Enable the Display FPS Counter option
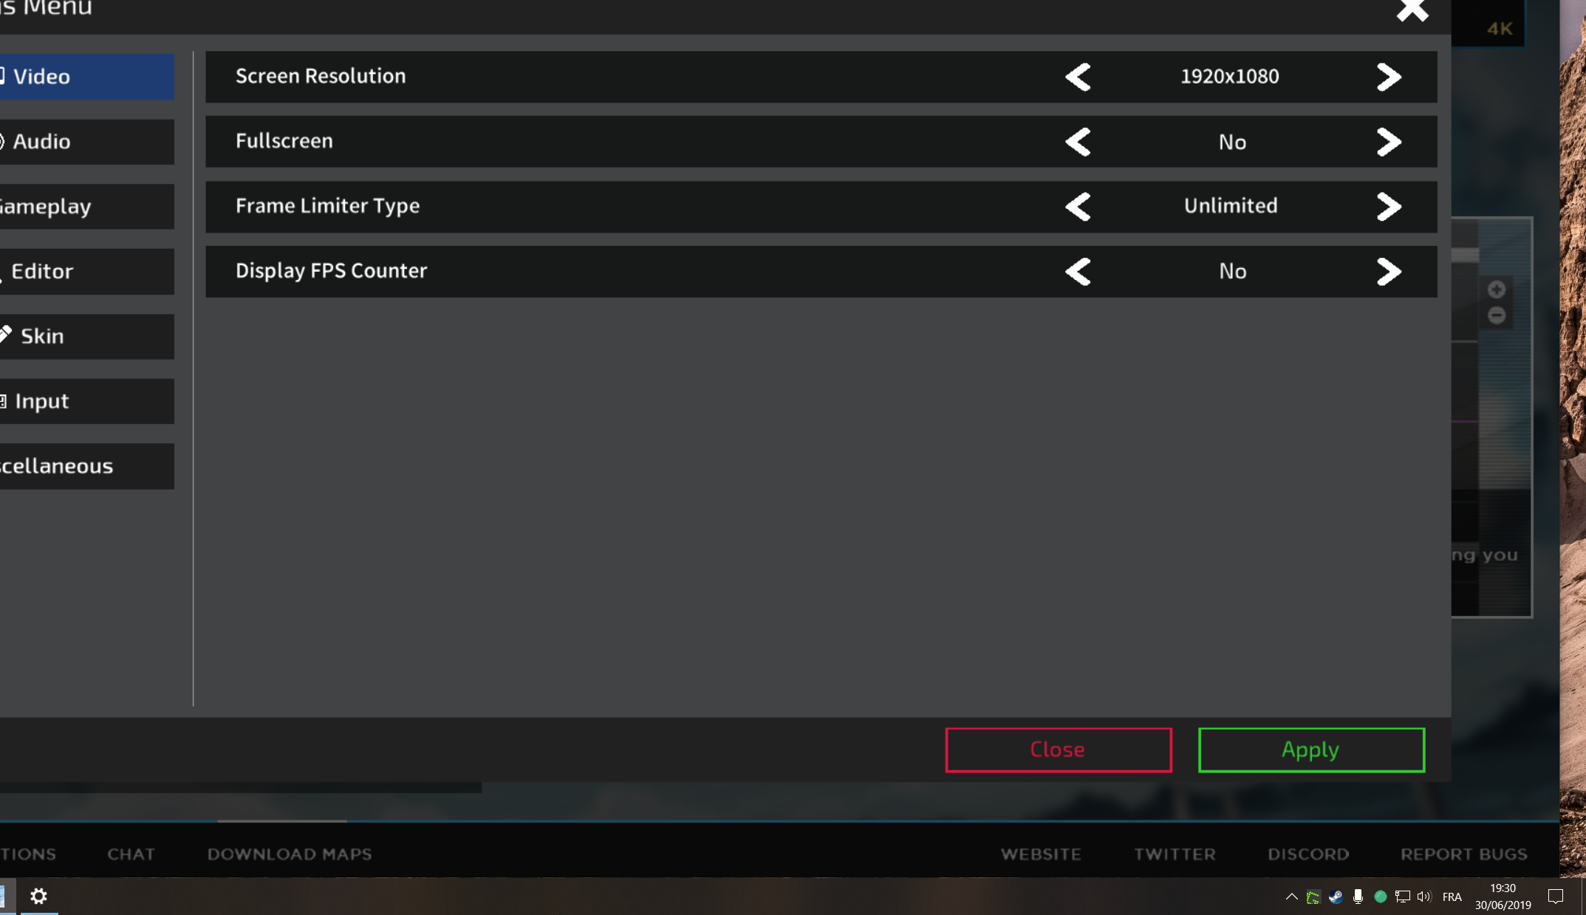This screenshot has width=1586, height=915. click(x=1389, y=271)
